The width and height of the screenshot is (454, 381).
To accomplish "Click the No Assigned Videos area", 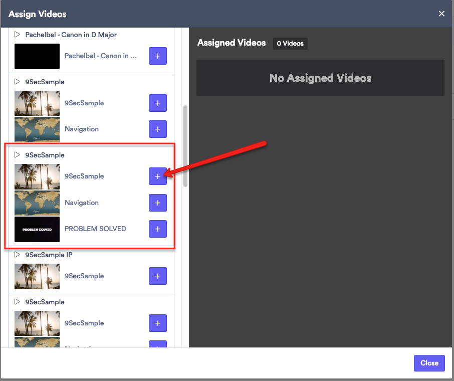I will point(320,78).
